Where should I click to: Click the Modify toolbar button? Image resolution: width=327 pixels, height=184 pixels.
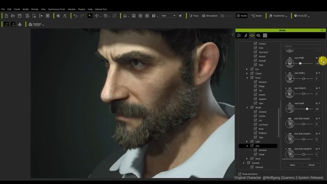point(242,16)
